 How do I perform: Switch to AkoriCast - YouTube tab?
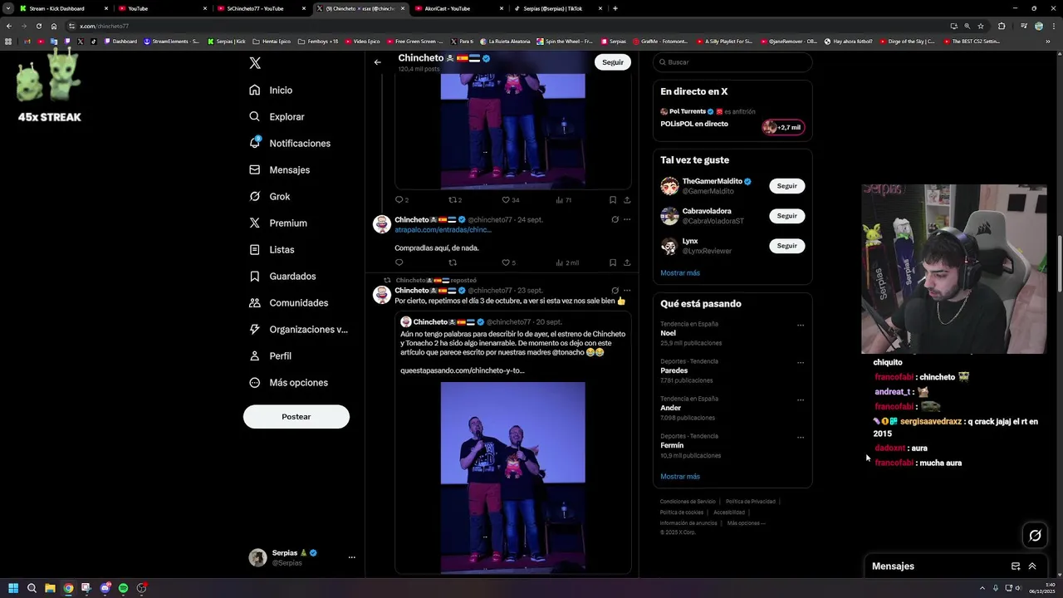tap(458, 8)
